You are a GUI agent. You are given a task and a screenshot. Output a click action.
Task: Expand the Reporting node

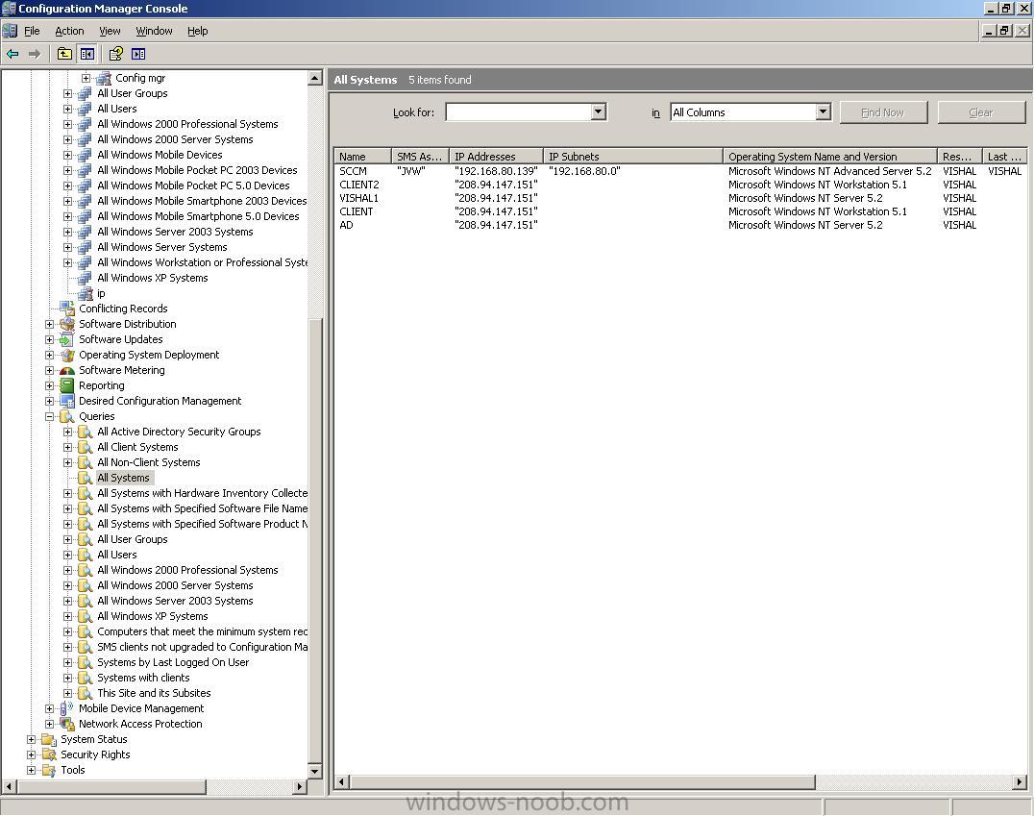click(x=49, y=385)
